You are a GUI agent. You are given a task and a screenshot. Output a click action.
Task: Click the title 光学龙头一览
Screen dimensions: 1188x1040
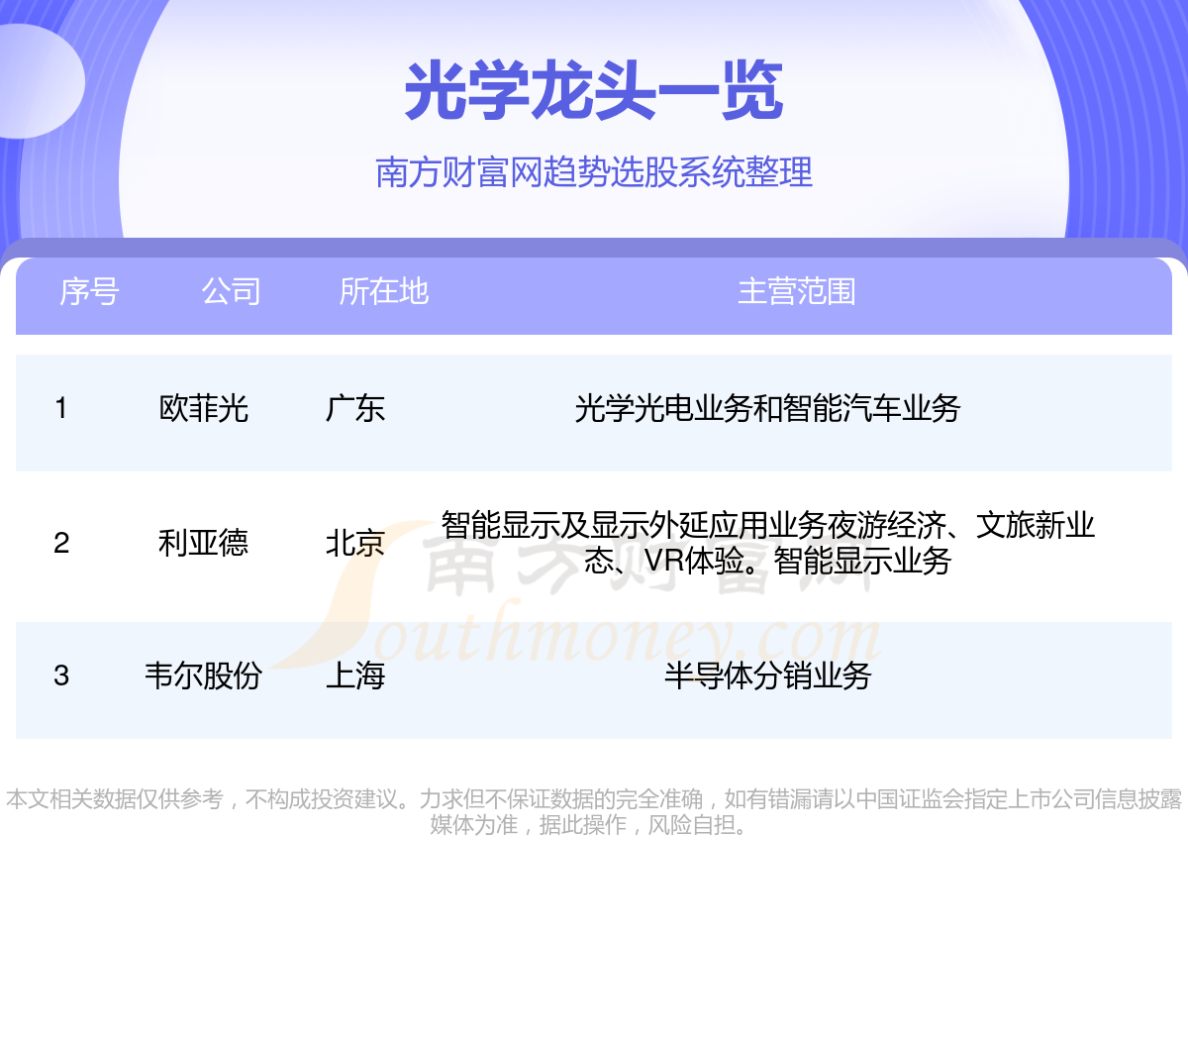[594, 91]
